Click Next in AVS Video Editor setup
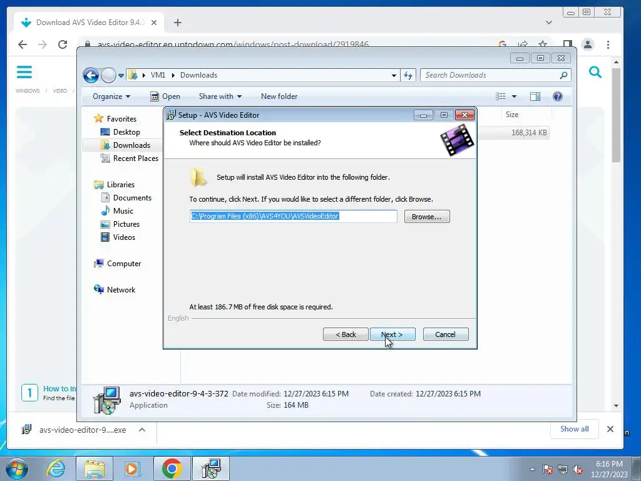The height and width of the screenshot is (481, 641). tap(392, 334)
